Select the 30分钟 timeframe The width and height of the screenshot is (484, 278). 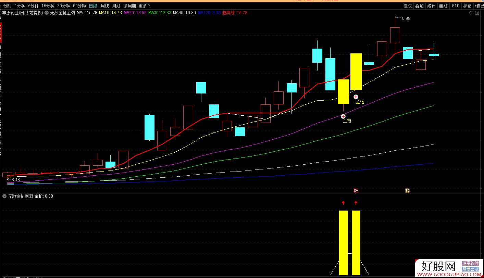point(64,6)
